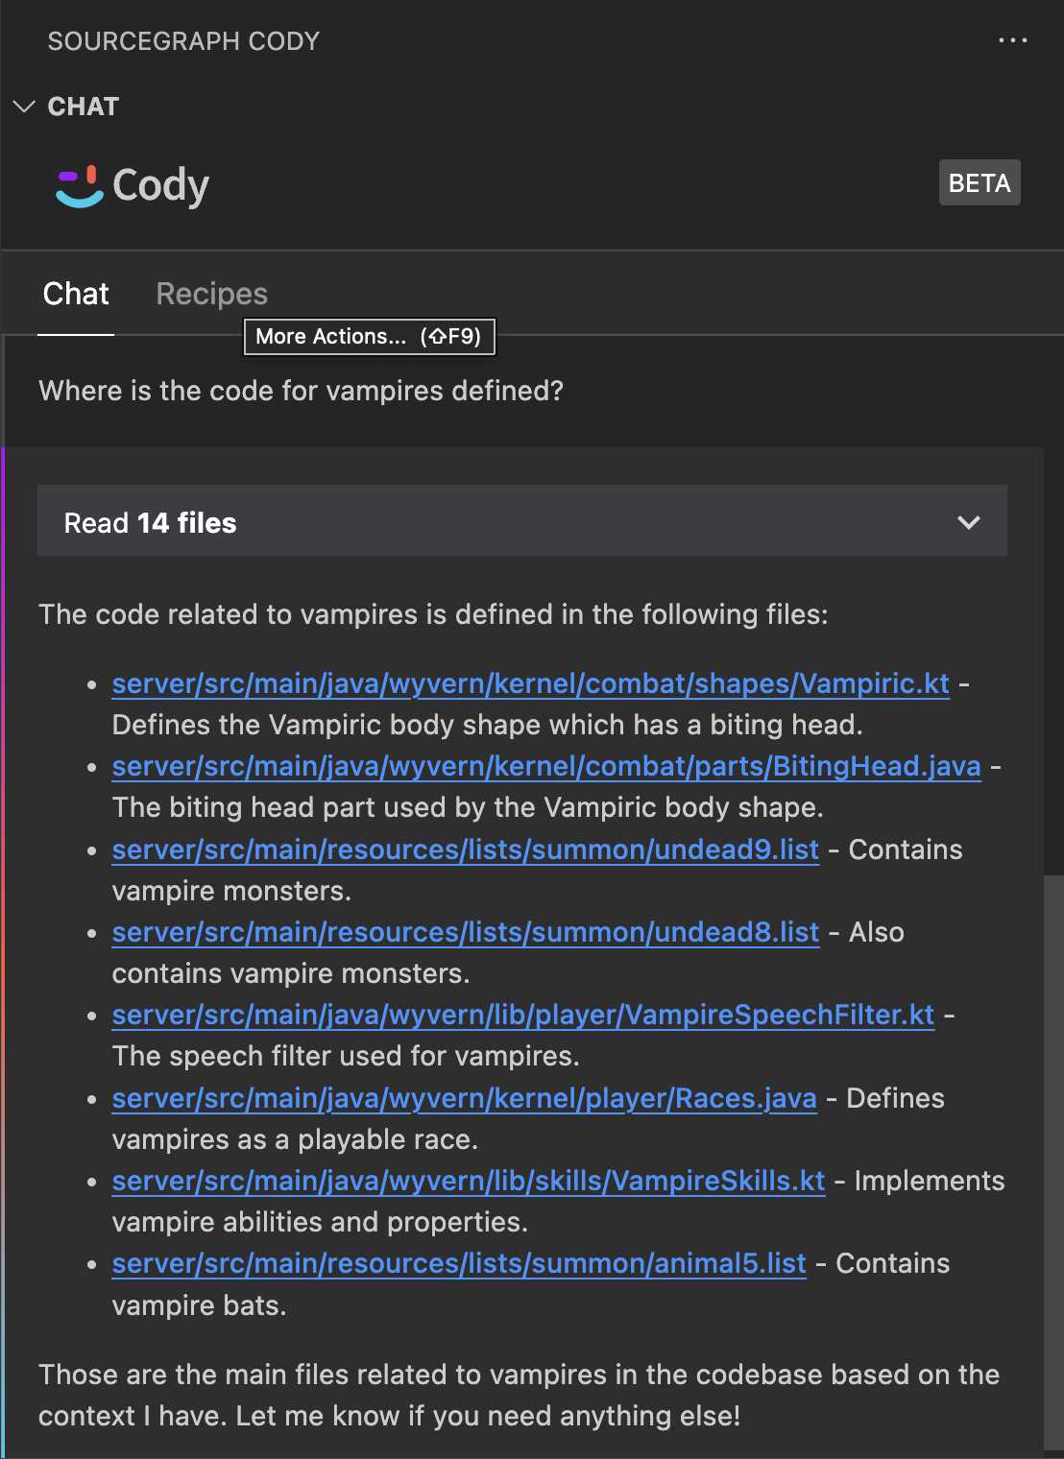1064x1459 pixels.
Task: Click the BETA badge
Action: (x=979, y=182)
